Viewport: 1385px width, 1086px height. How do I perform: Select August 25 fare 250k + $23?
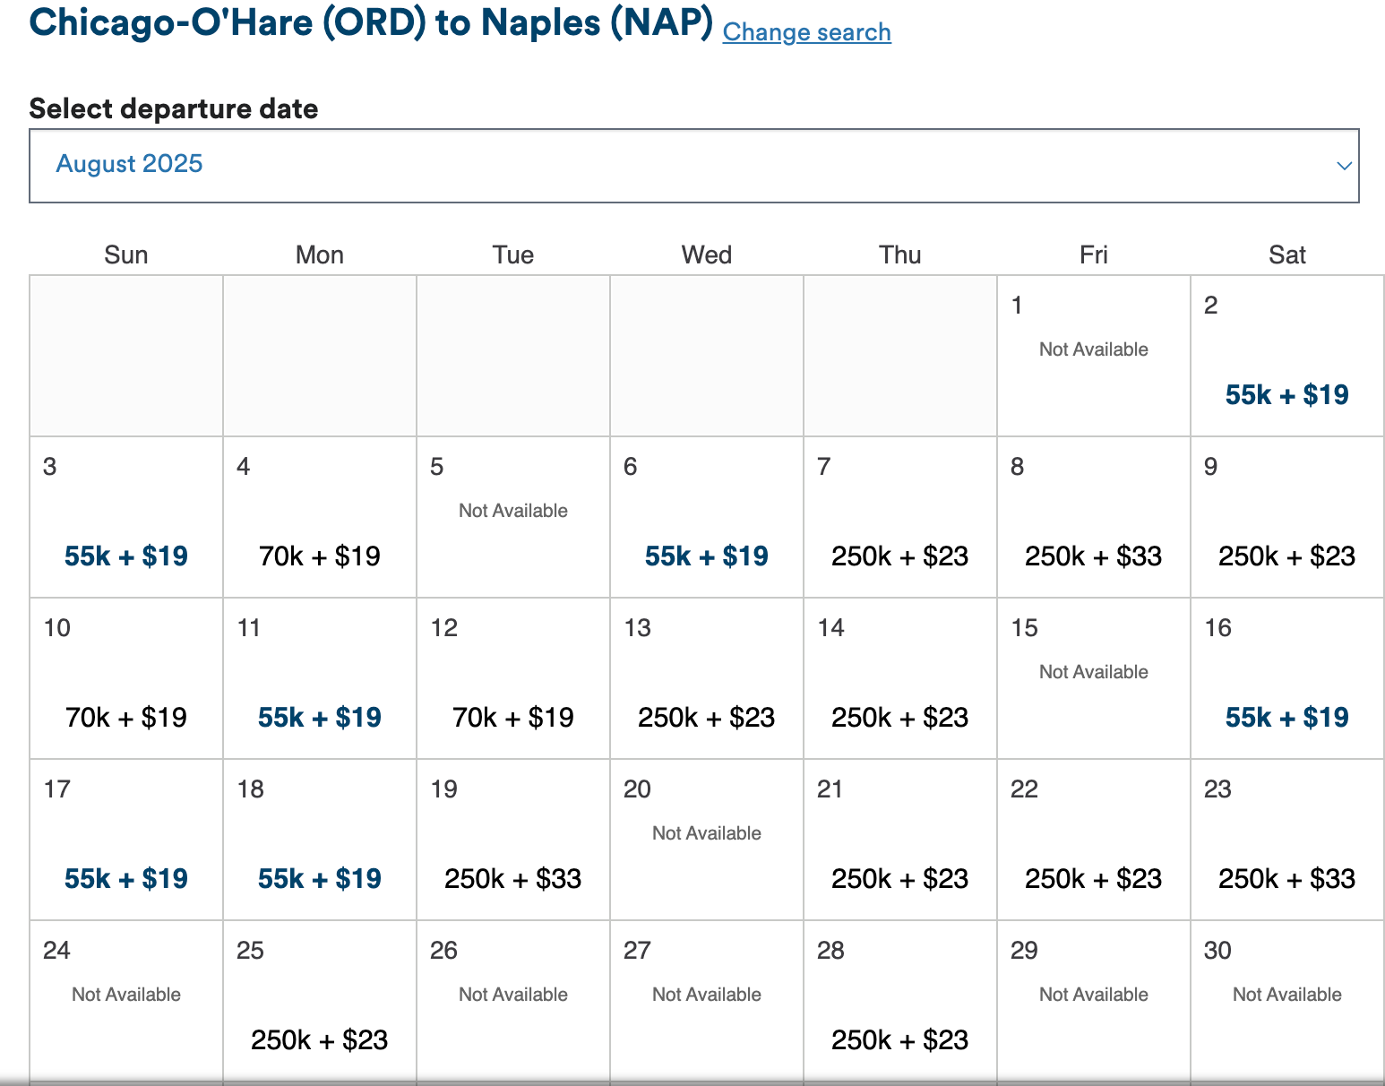[320, 1040]
